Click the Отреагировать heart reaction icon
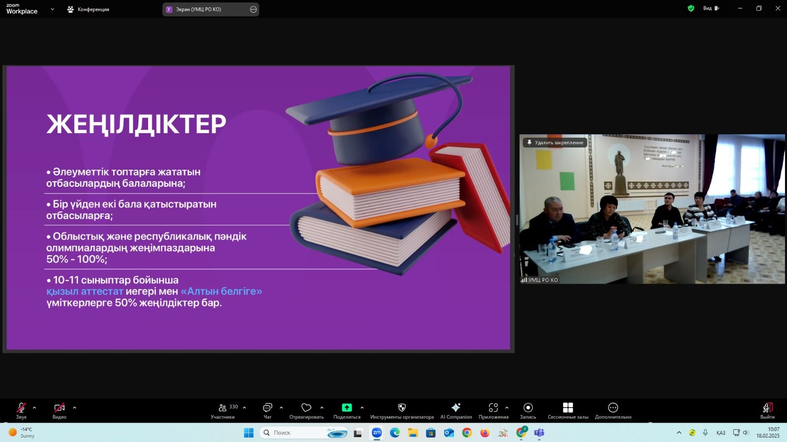787x442 pixels. click(x=306, y=411)
